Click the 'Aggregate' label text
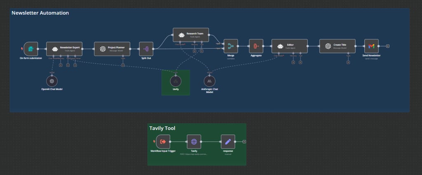 point(256,55)
